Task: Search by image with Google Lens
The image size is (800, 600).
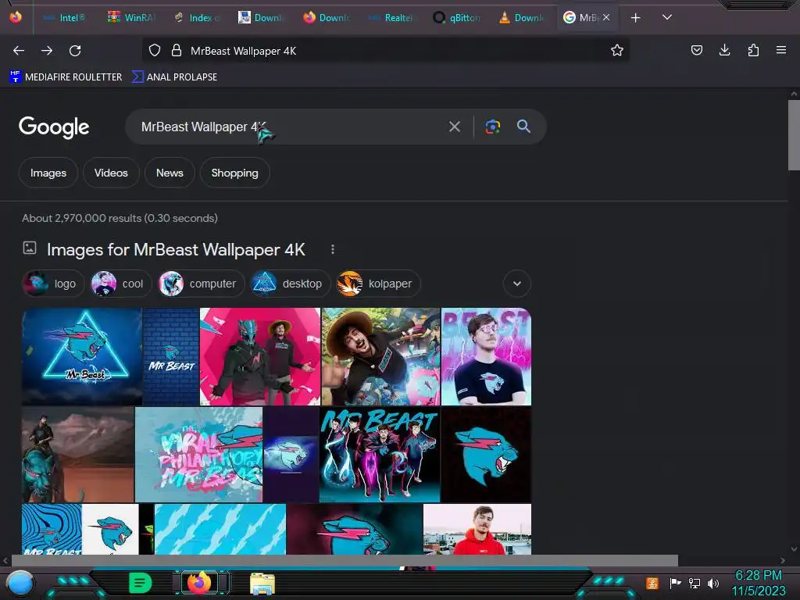Action: tap(492, 127)
